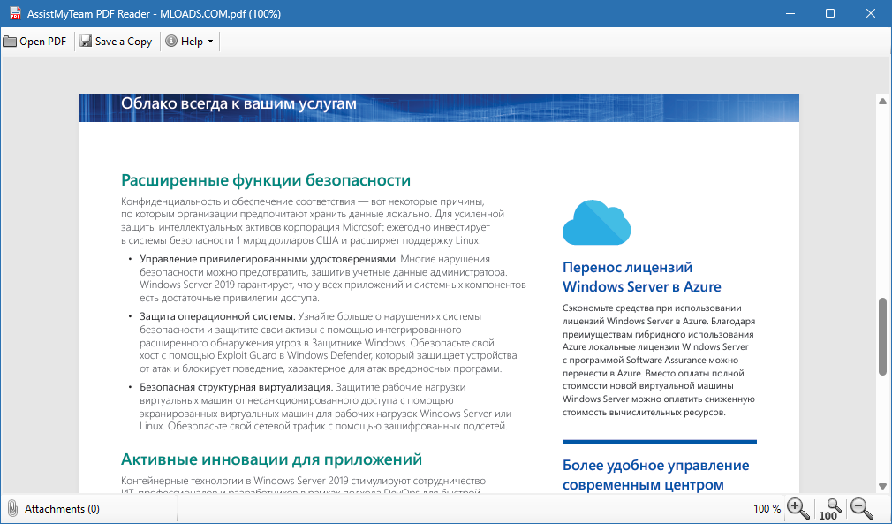Minimize the PDF Reader window
This screenshot has height=524, width=892.
790,13
